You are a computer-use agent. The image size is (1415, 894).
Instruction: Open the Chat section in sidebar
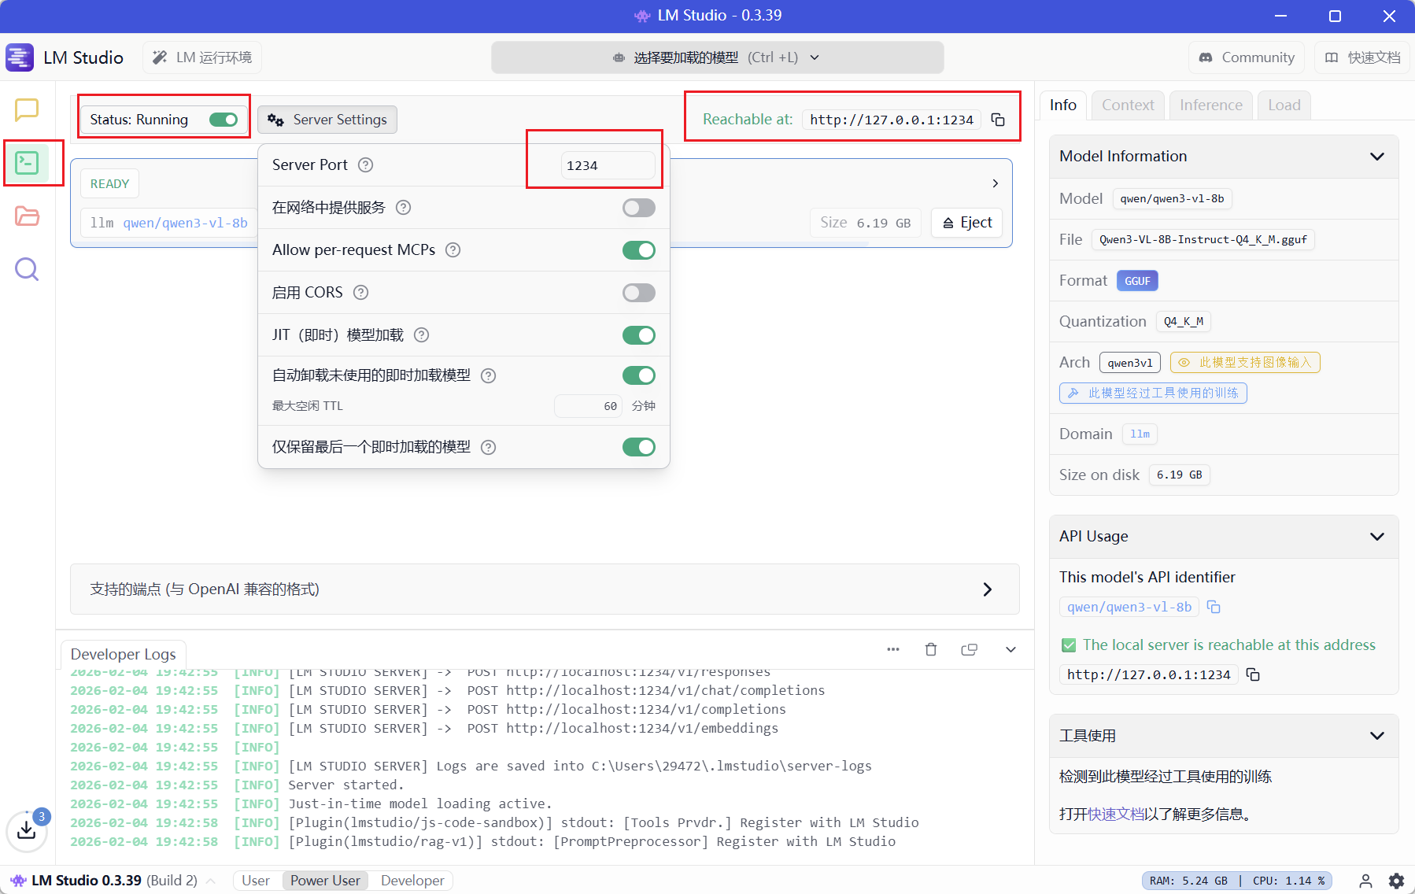point(27,109)
